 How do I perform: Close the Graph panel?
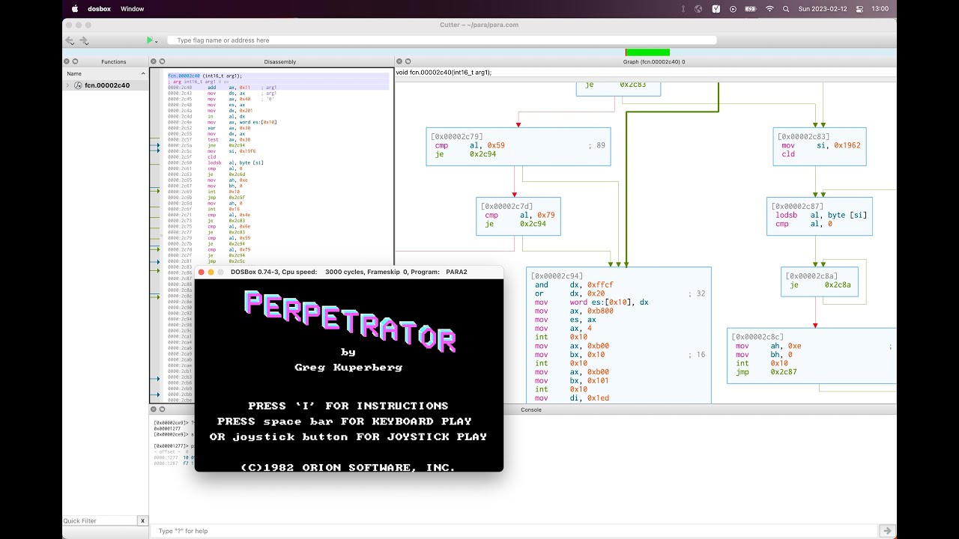point(399,61)
